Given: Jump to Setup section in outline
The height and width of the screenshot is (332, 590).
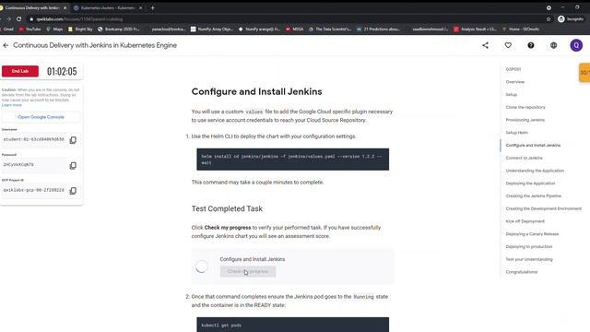Looking at the screenshot, I should coord(511,94).
